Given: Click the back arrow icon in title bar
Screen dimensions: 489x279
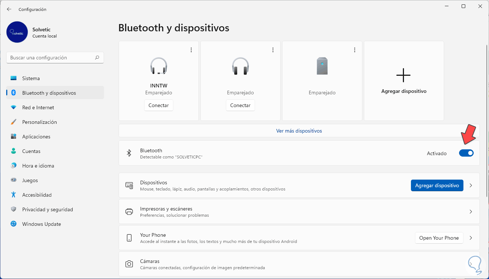Looking at the screenshot, I should (9, 9).
